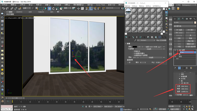Open the Workspace_1 workspace dropdown
The image size is (197, 111).
(x=189, y=5)
